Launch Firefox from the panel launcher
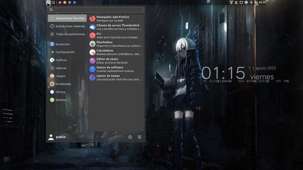Viewport: 303px width, 170px height. click(x=60, y=2)
